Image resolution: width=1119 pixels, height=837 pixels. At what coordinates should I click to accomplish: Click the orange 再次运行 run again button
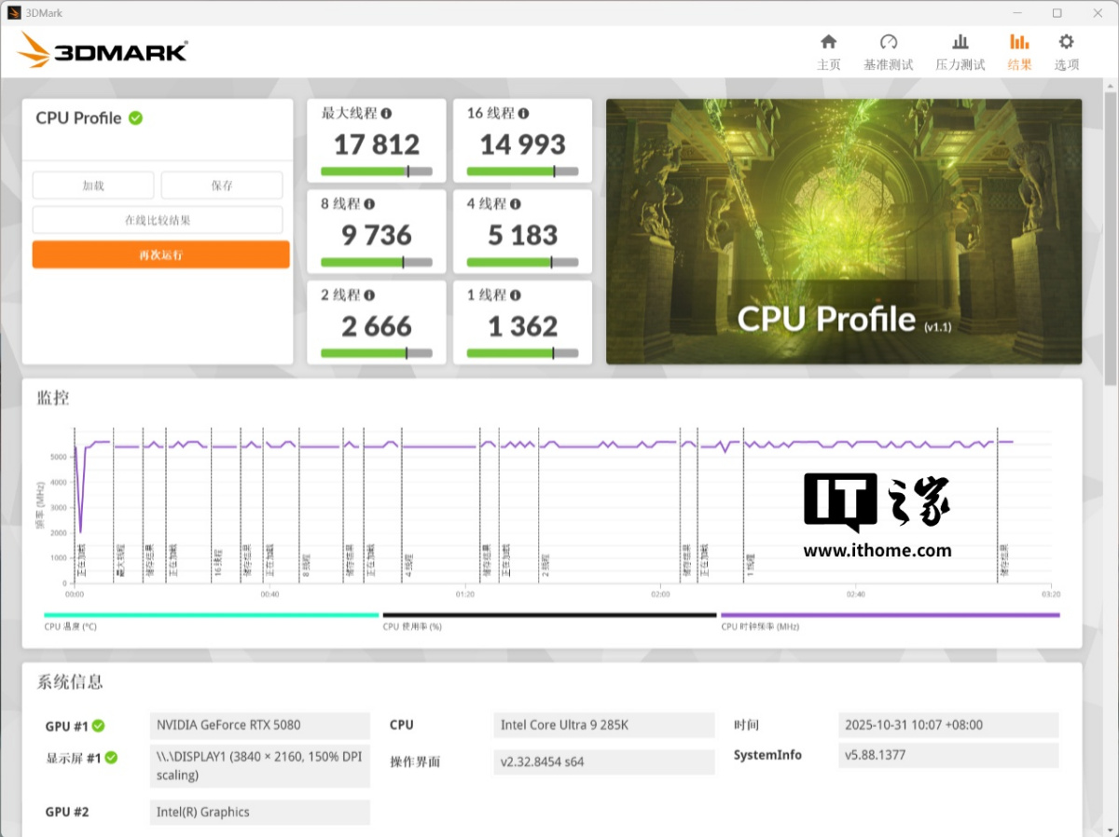point(160,254)
